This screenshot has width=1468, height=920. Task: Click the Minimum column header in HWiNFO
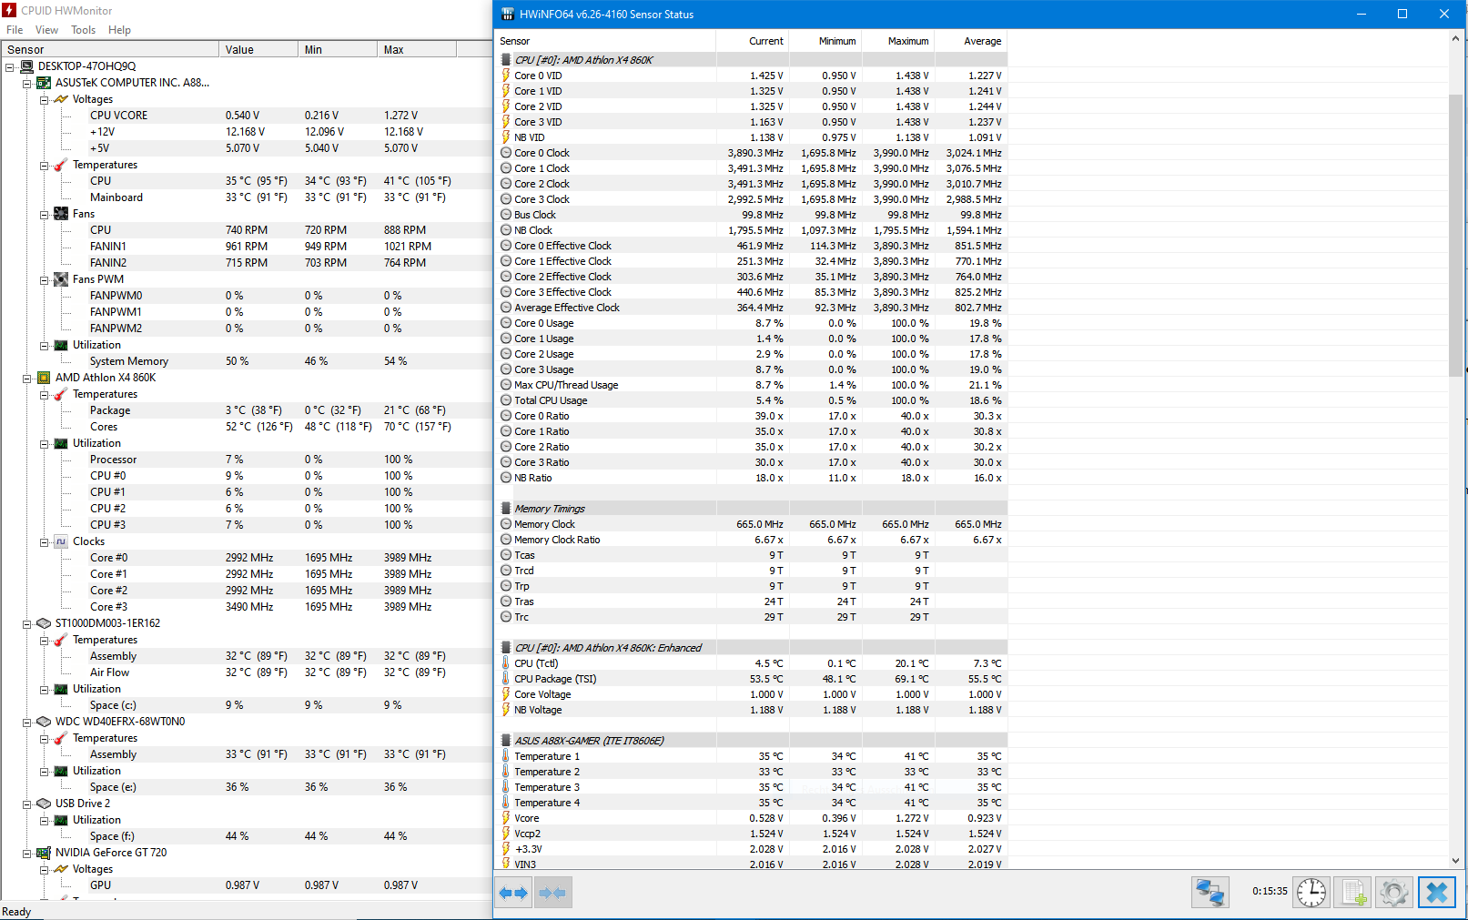(825, 41)
